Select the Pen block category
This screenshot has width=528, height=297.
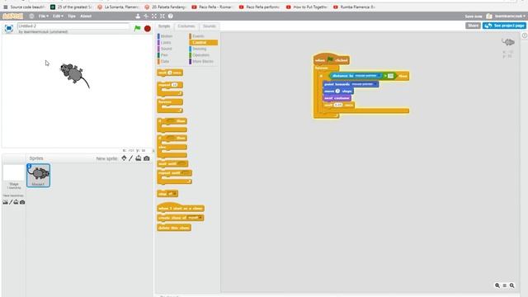coord(163,55)
